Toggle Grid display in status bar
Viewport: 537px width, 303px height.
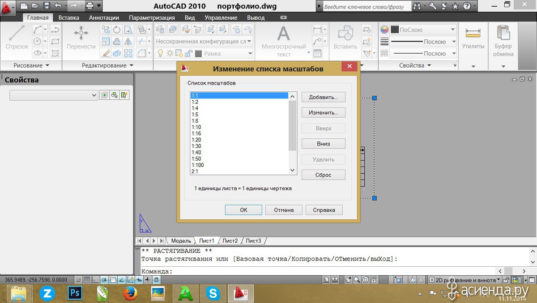tap(87, 280)
